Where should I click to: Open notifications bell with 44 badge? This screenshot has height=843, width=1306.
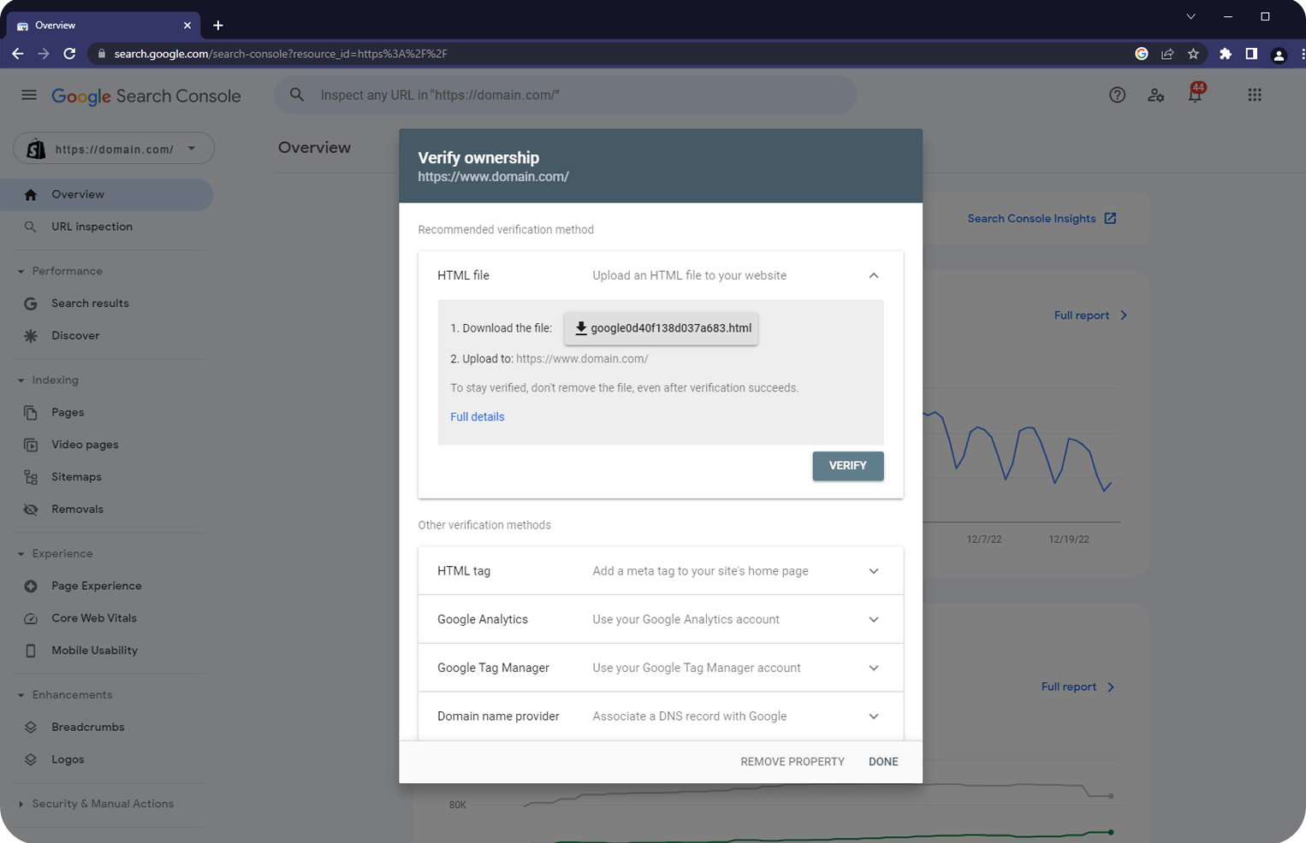click(x=1196, y=93)
